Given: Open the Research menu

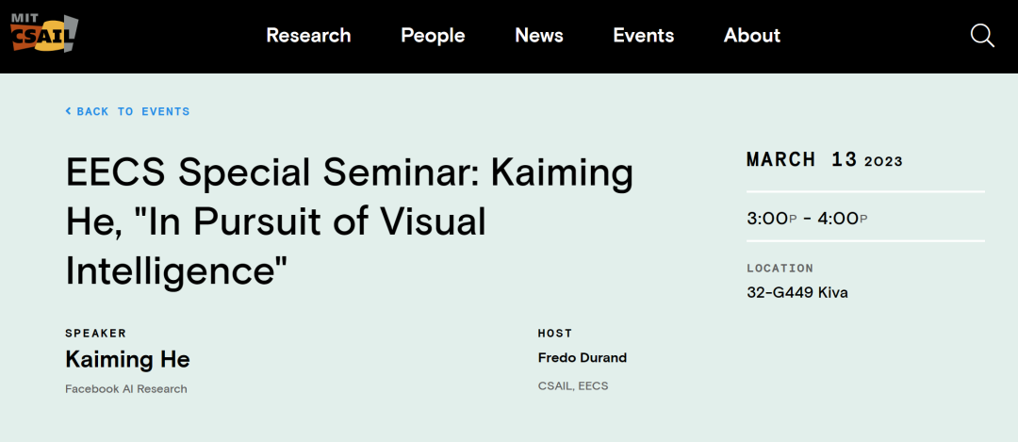Looking at the screenshot, I should [x=308, y=35].
